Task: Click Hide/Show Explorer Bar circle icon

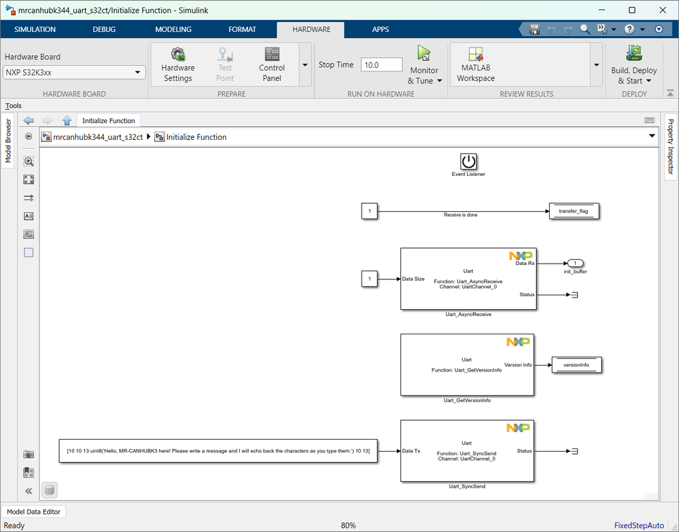Action: pyautogui.click(x=29, y=137)
